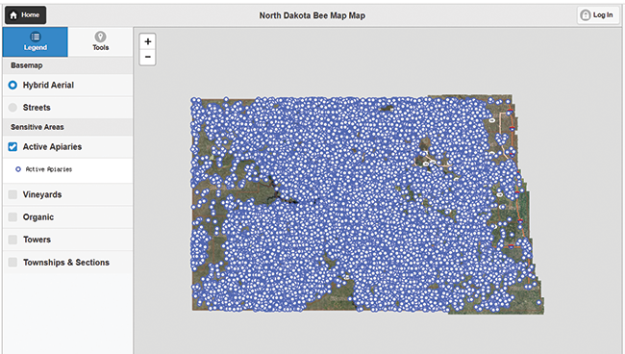Viewport: 625px width, 354px height.
Task: Enable the Townships & Sections checkbox
Action: point(12,263)
